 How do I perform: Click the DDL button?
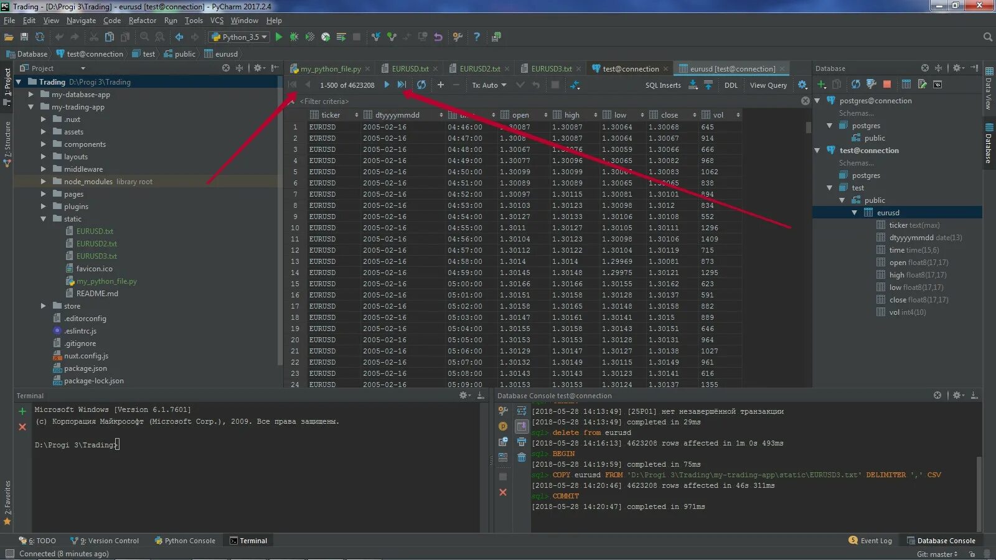pos(731,85)
